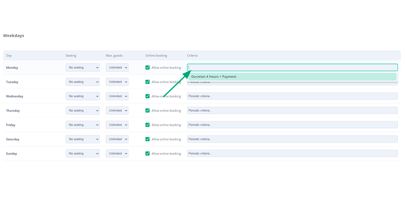Image resolution: width=405 pixels, height=202 pixels.
Task: Open the Seating dropdown for Monday
Action: click(82, 67)
